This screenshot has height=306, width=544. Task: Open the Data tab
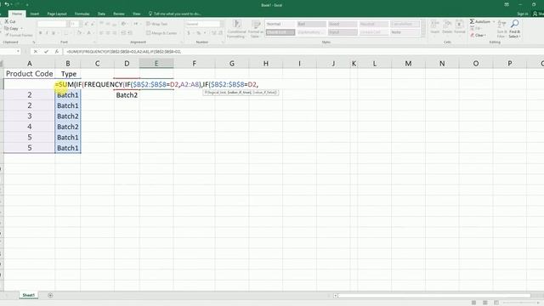point(101,14)
